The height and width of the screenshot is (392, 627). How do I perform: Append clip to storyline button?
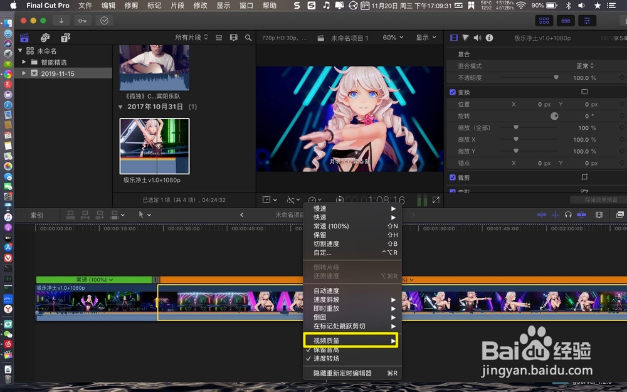(x=100, y=215)
